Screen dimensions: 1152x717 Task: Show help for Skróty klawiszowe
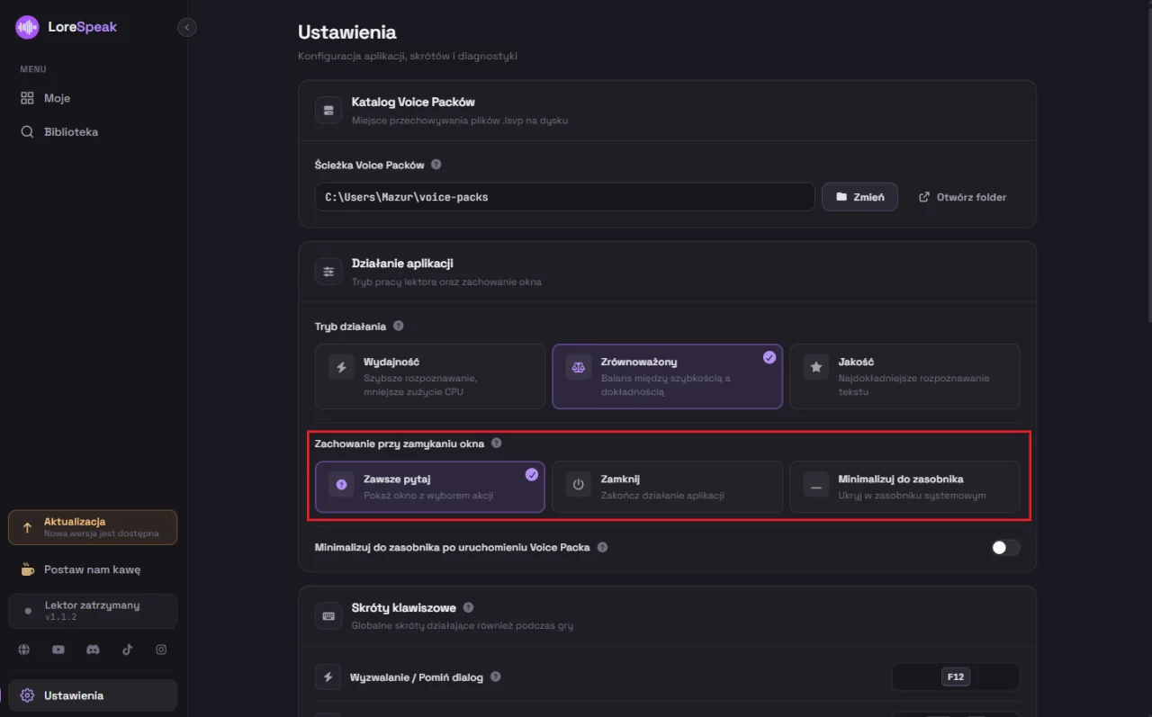tap(468, 608)
